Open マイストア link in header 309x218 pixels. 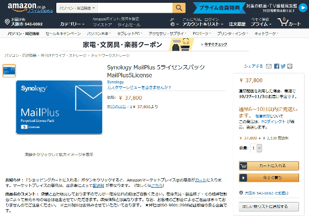tap(102, 25)
